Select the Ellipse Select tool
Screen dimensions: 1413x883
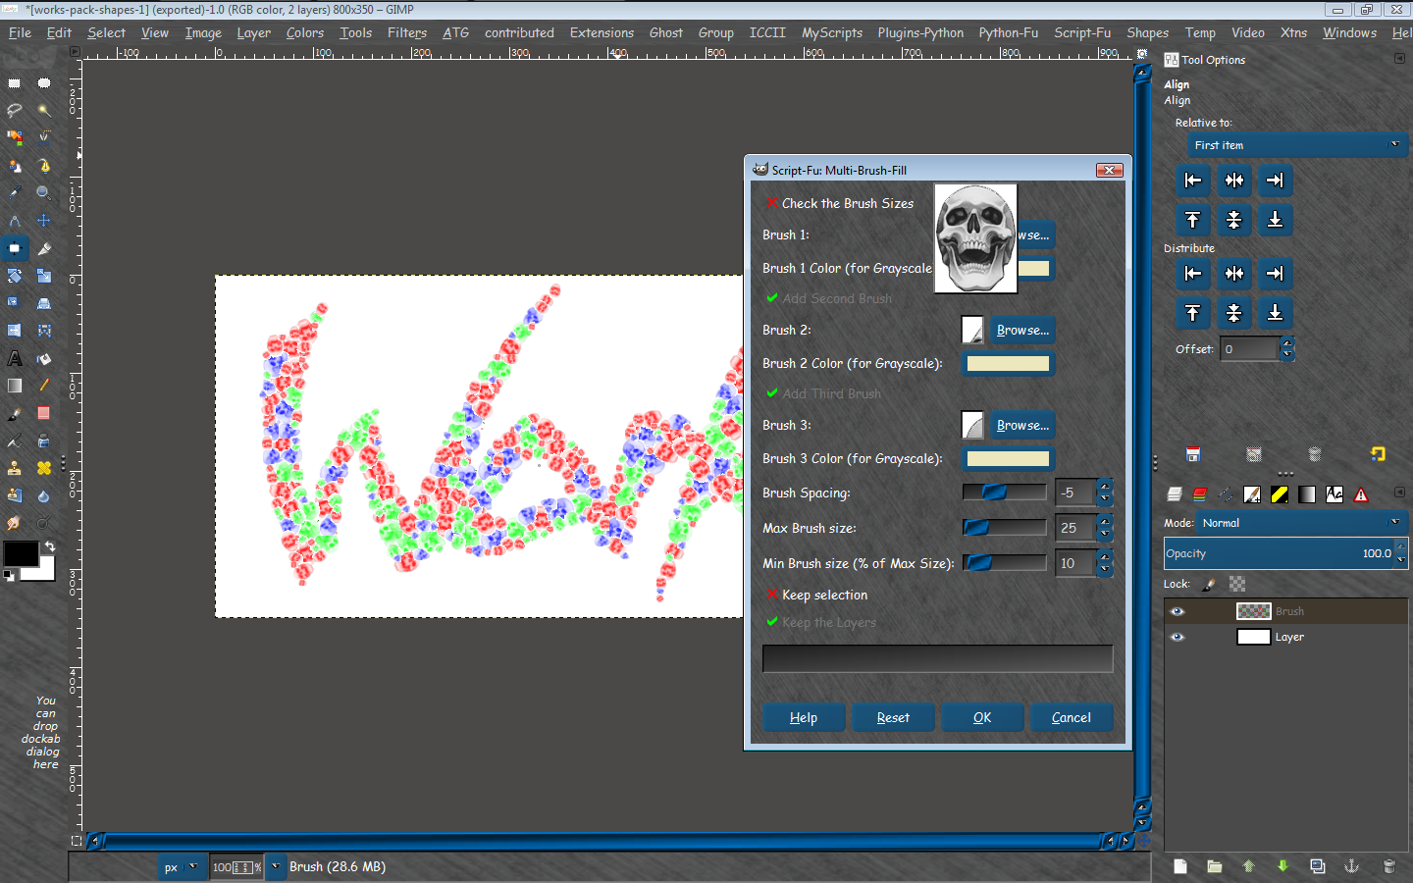[44, 83]
